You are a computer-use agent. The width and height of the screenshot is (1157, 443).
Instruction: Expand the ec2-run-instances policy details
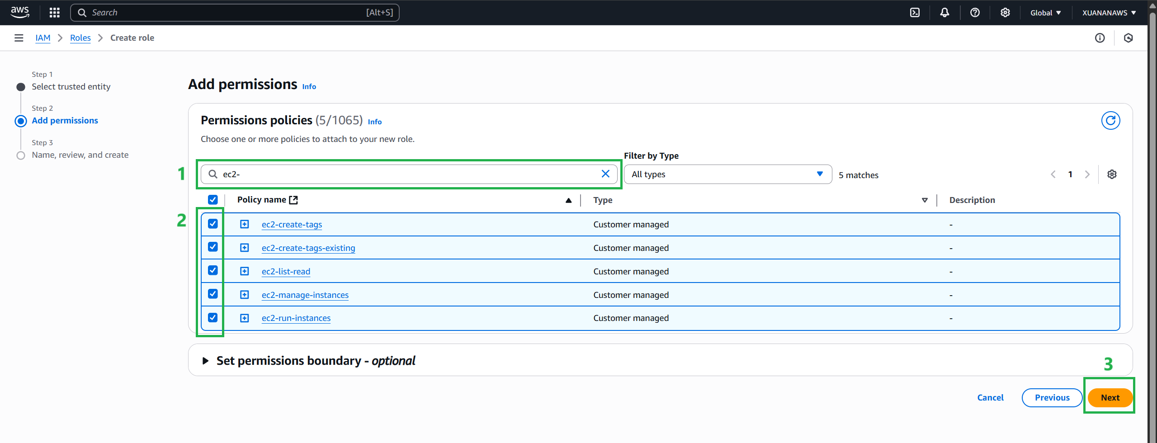tap(245, 318)
